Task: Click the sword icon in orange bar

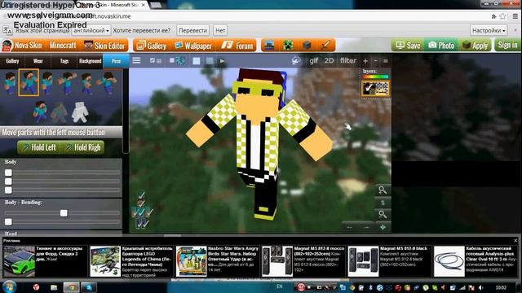Action: coord(325,46)
